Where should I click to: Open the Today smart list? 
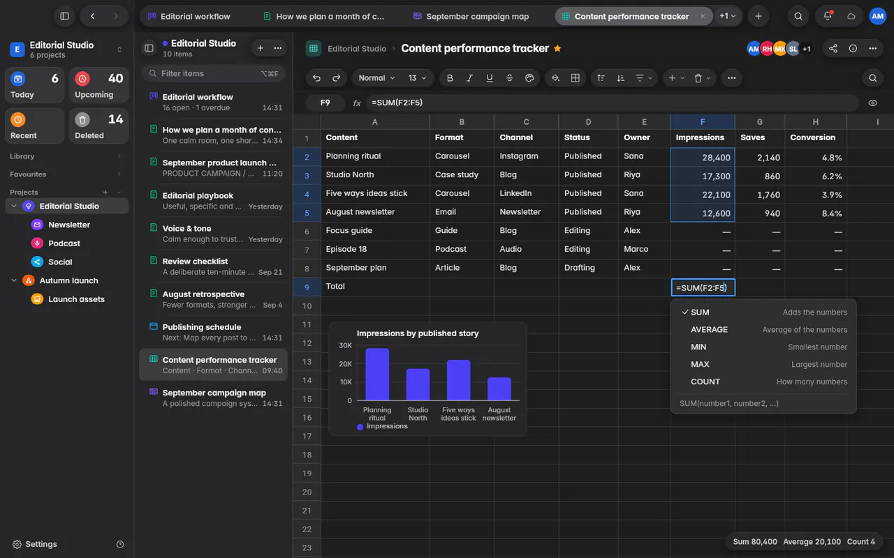click(35, 86)
